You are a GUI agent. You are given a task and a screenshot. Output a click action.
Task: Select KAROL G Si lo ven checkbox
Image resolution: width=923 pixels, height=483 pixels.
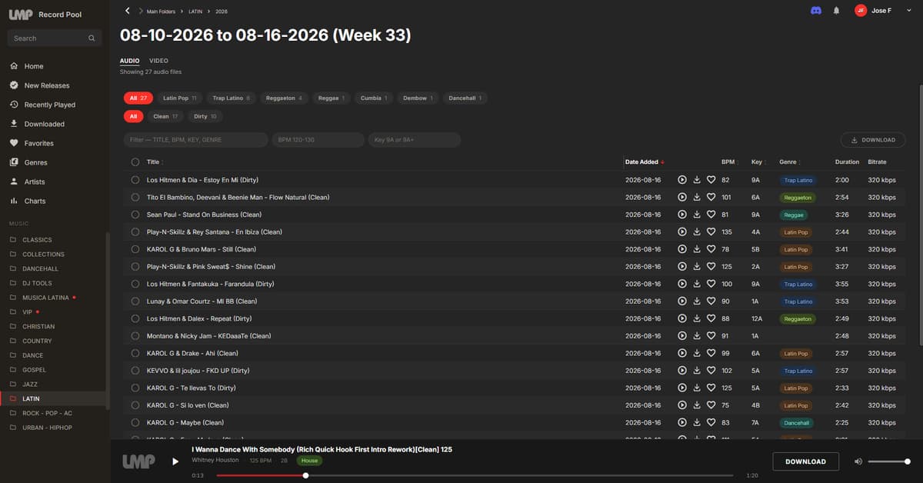(x=135, y=405)
